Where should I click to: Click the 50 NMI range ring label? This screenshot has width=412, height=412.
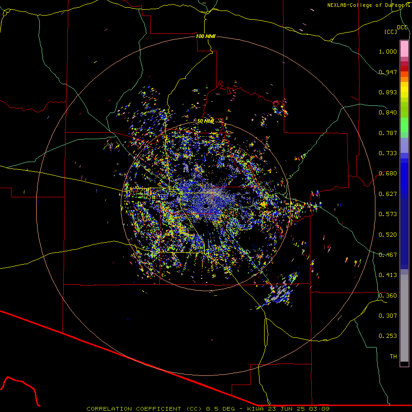pyautogui.click(x=205, y=121)
